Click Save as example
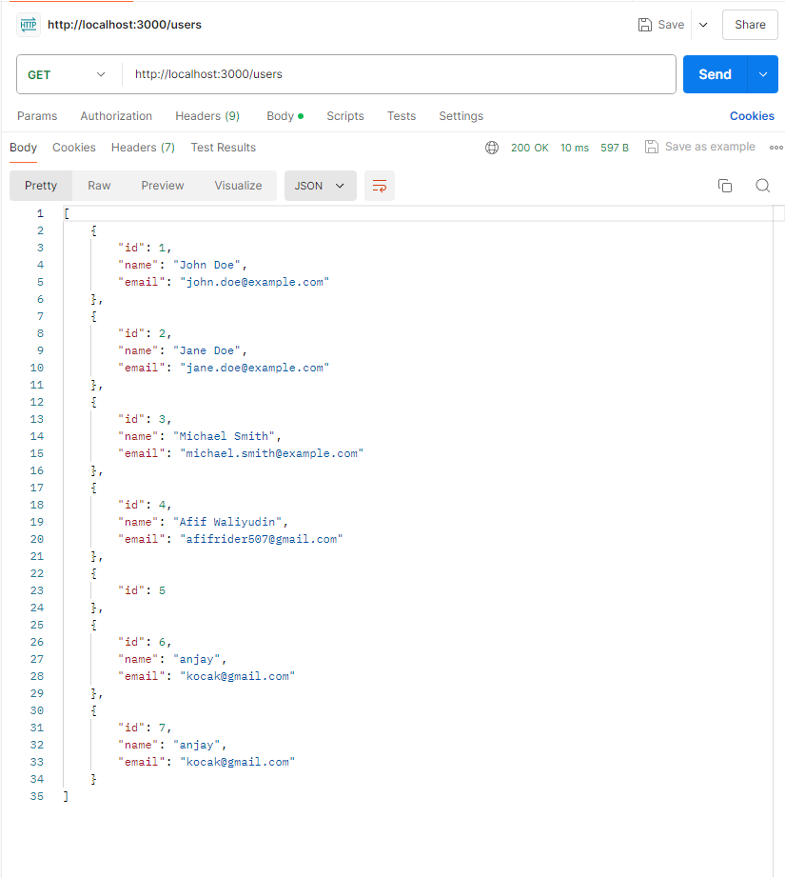Screen dimensions: 785x878 coord(700,147)
